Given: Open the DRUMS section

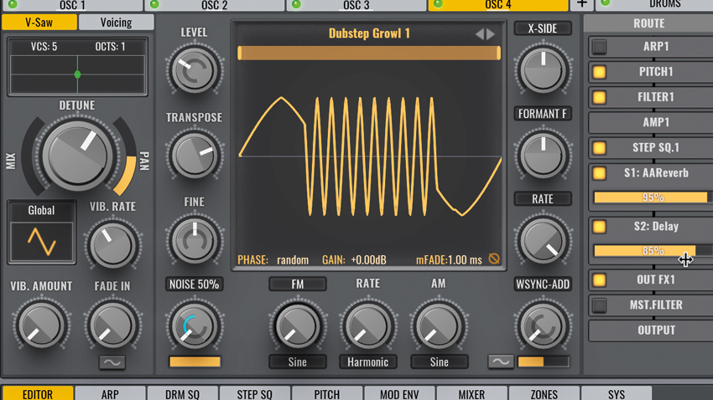Looking at the screenshot, I should point(655,4).
